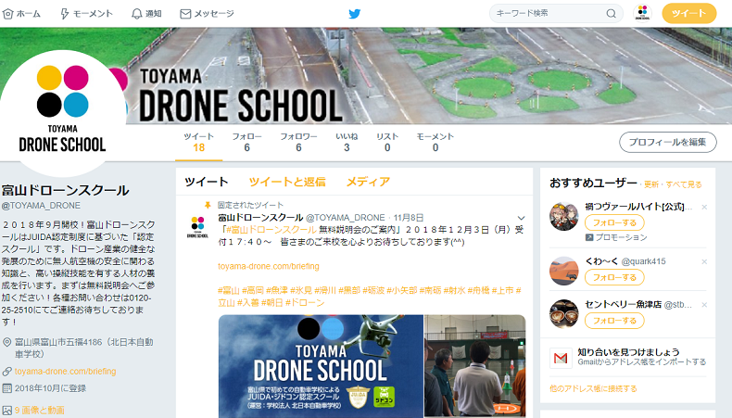
Task: Click プロフィールを編集 button
Action: pyautogui.click(x=667, y=142)
